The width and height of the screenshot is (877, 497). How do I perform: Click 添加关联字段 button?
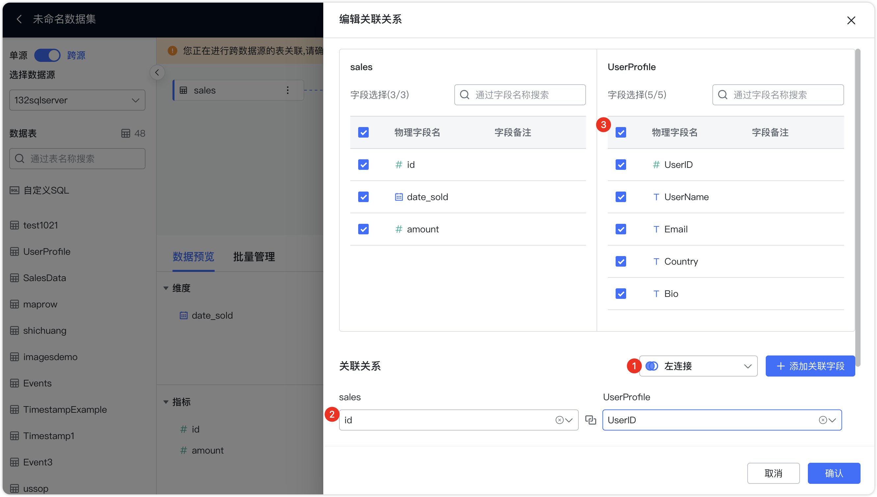point(810,366)
